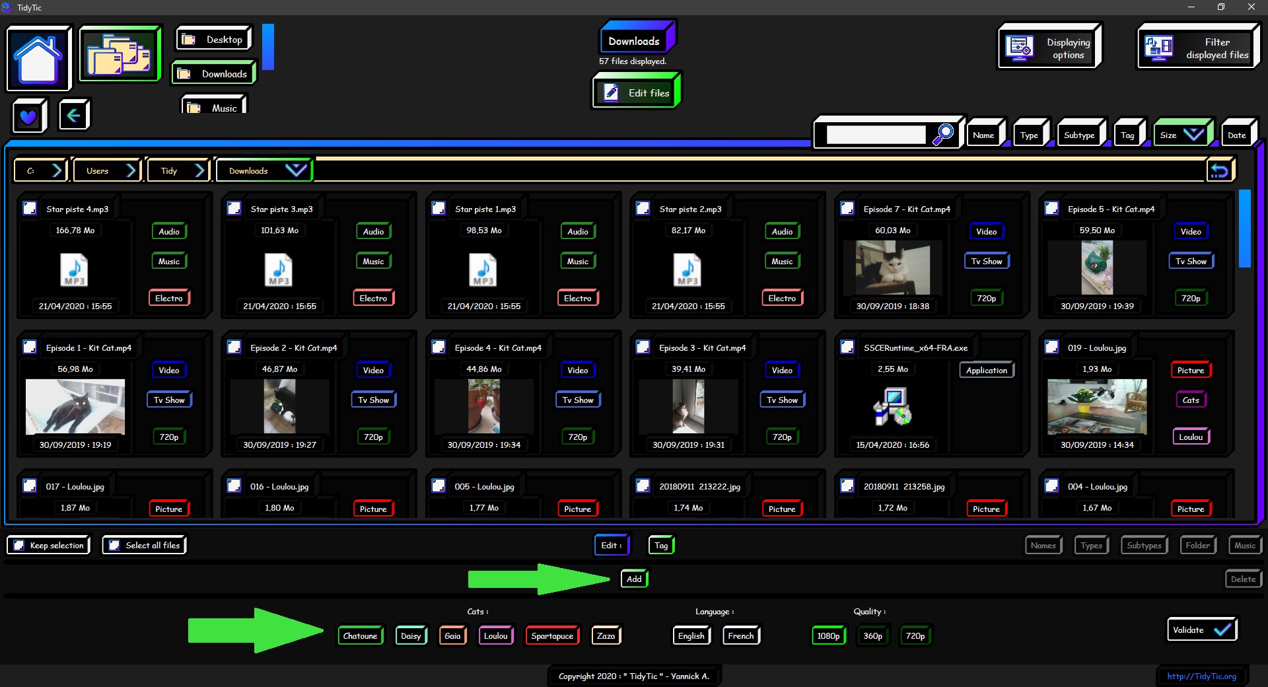Expand the Tidy path segment arrow
Viewport: 1268px width, 687px height.
(199, 170)
